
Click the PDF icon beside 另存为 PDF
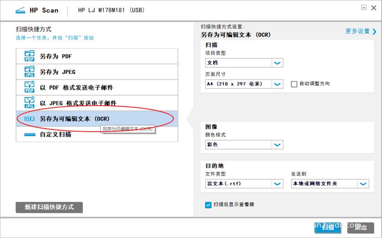[x=29, y=56]
